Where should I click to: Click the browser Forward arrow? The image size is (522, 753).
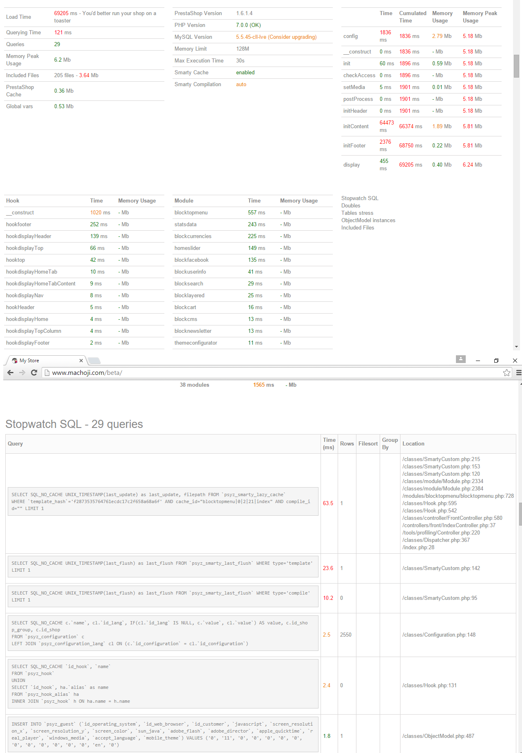[22, 372]
